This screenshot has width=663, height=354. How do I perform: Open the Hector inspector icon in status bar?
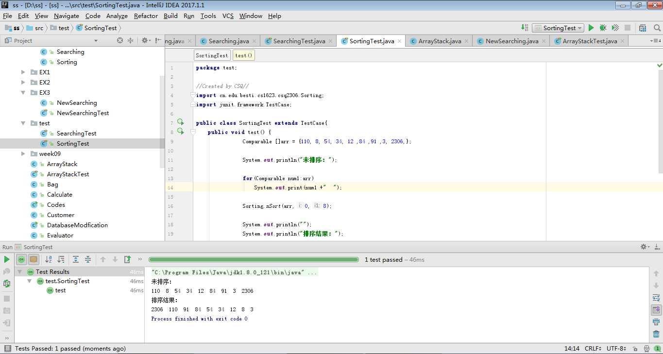(x=646, y=349)
